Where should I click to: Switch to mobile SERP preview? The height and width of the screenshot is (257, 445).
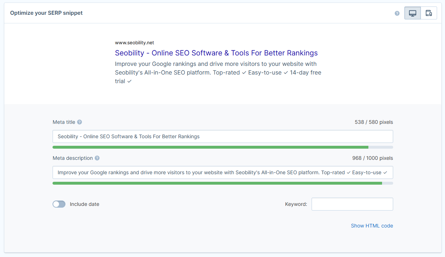coord(428,13)
